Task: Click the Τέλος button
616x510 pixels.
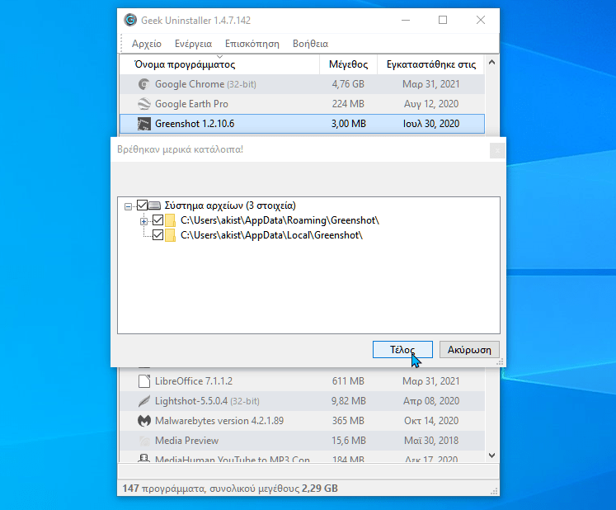Action: (x=402, y=350)
